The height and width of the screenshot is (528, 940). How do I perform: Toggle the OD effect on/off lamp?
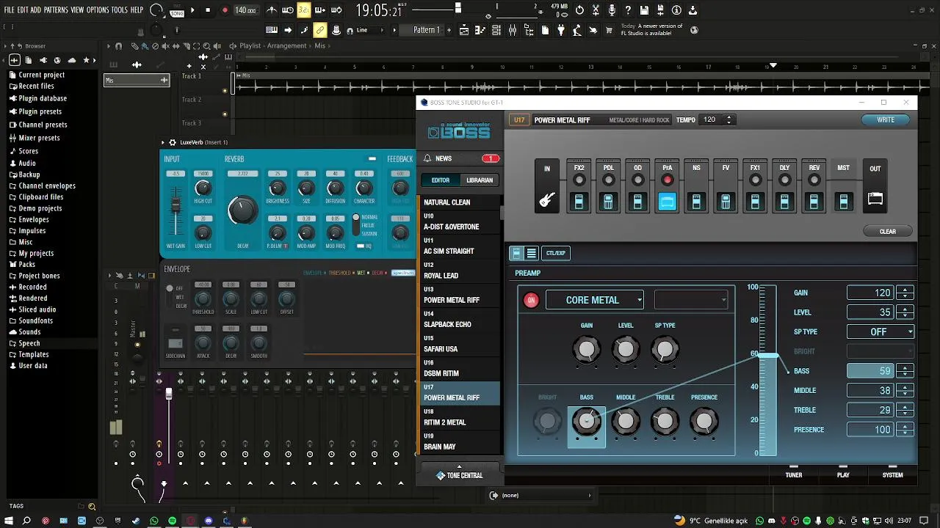[x=637, y=180]
